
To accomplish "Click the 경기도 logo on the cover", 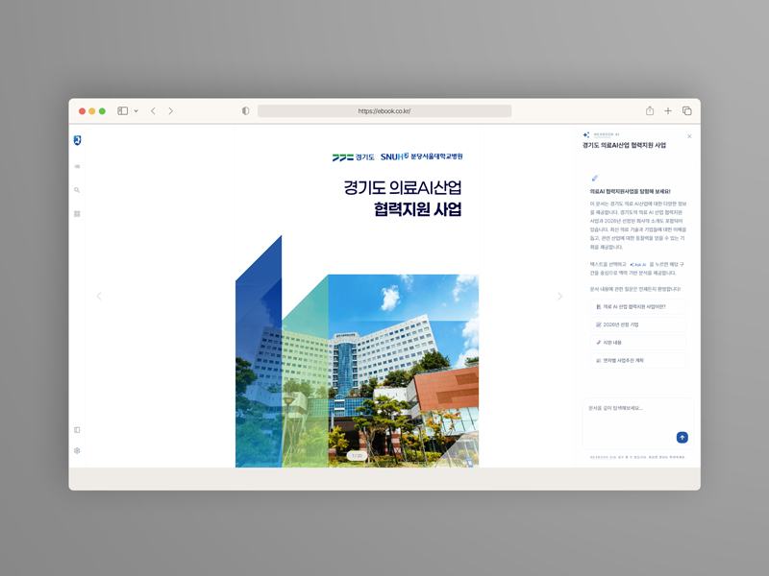I will pyautogui.click(x=353, y=157).
